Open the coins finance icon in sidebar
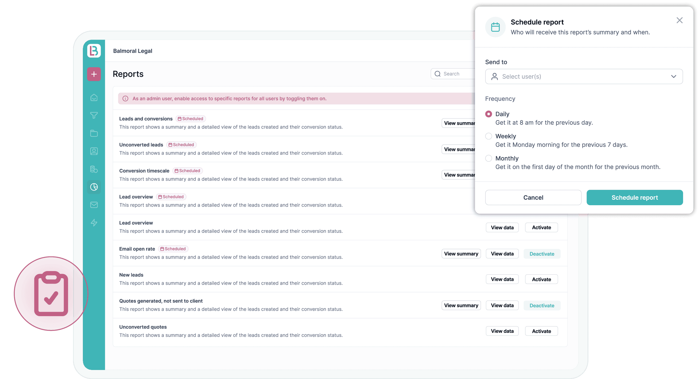The height and width of the screenshot is (379, 700). pyautogui.click(x=94, y=169)
